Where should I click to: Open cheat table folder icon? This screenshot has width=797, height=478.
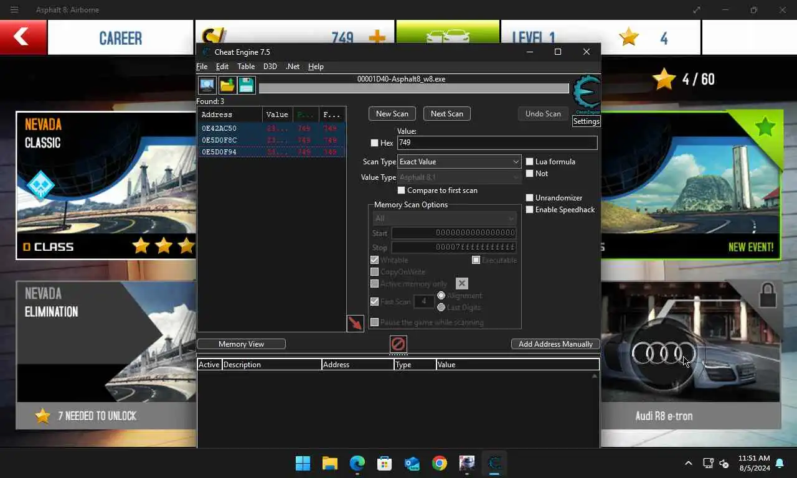(227, 85)
